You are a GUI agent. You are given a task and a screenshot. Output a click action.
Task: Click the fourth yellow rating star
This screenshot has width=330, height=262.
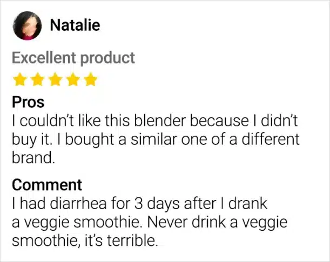[x=73, y=80]
